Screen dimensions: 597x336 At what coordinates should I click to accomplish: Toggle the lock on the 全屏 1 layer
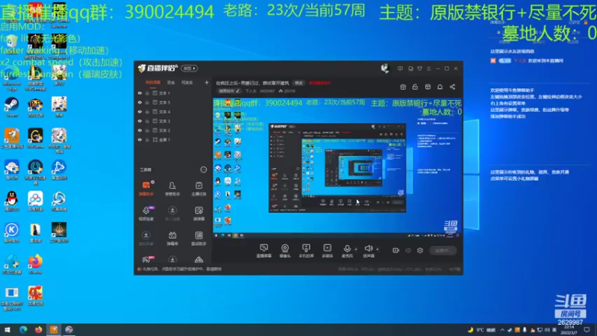click(147, 140)
